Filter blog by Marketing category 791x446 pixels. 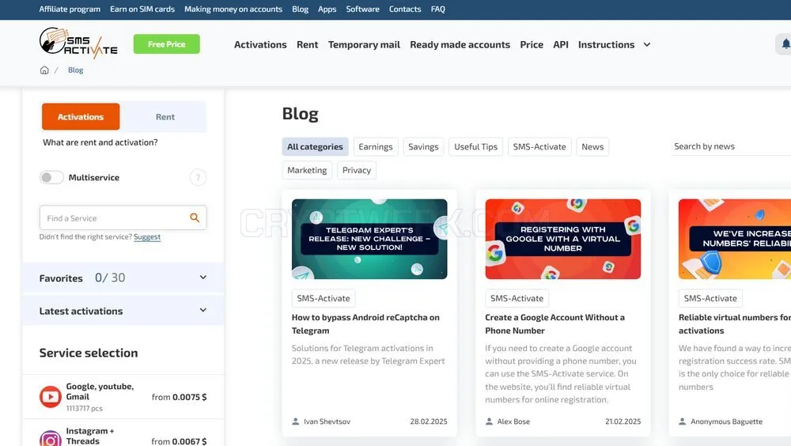(x=307, y=171)
